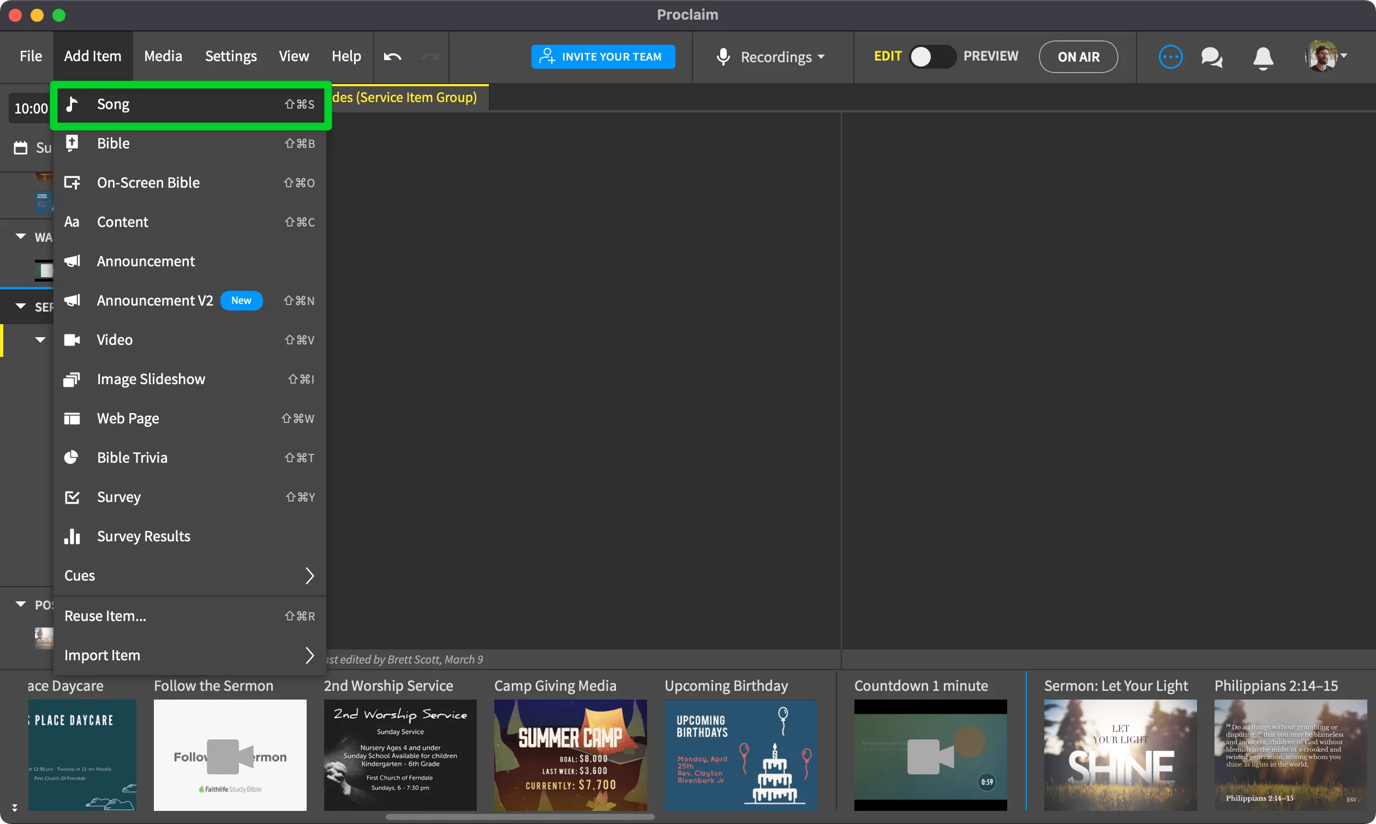Click the Video camera menu icon
This screenshot has width=1376, height=824.
pyautogui.click(x=72, y=340)
